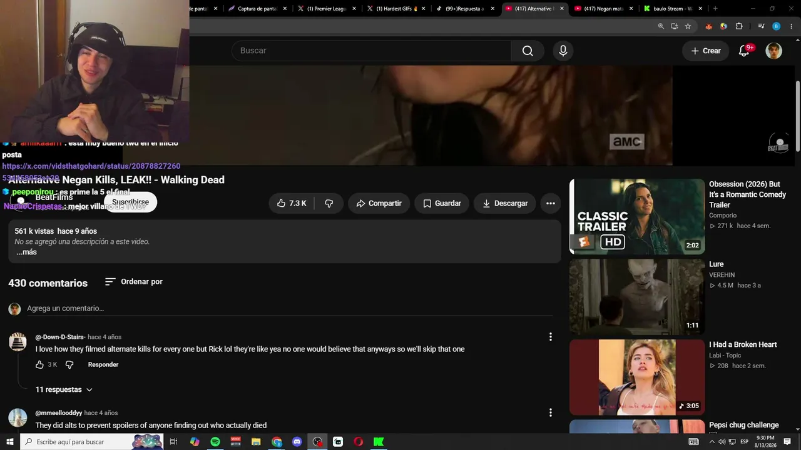The height and width of the screenshot is (450, 801).
Task: Open options menu for mmeellooddyy comment
Action: [x=550, y=412]
